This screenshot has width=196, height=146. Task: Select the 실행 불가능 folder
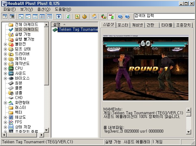[25, 39]
